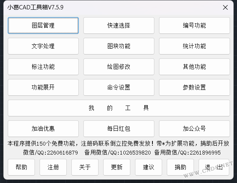Click the wide 我的工具 button
The height and width of the screenshot is (183, 237).
(x=119, y=108)
